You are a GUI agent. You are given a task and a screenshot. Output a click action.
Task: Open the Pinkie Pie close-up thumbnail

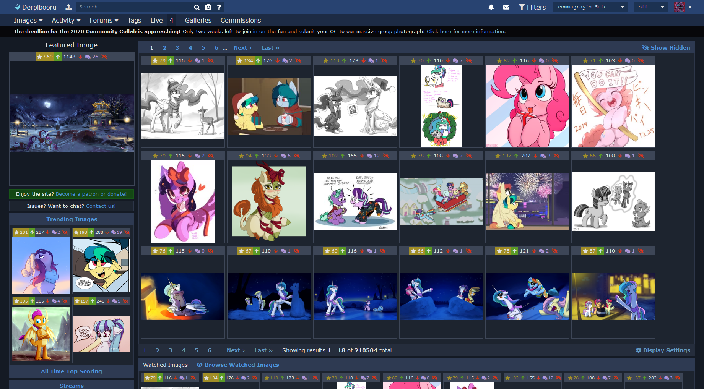click(527, 106)
